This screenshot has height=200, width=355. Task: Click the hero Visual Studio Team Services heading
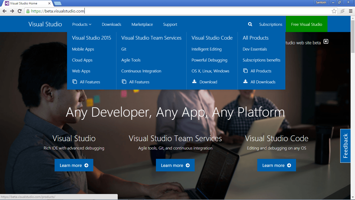point(175,138)
